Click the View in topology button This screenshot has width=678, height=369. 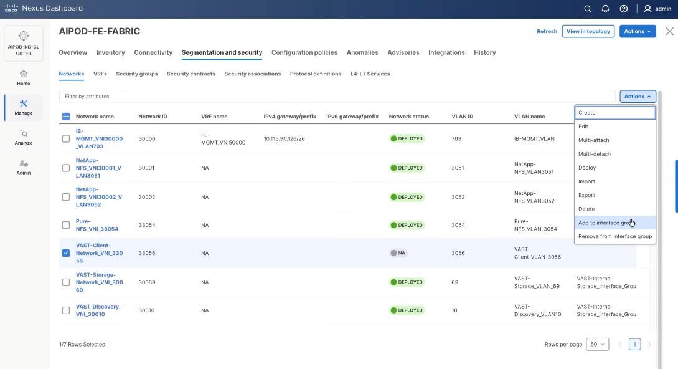click(588, 31)
